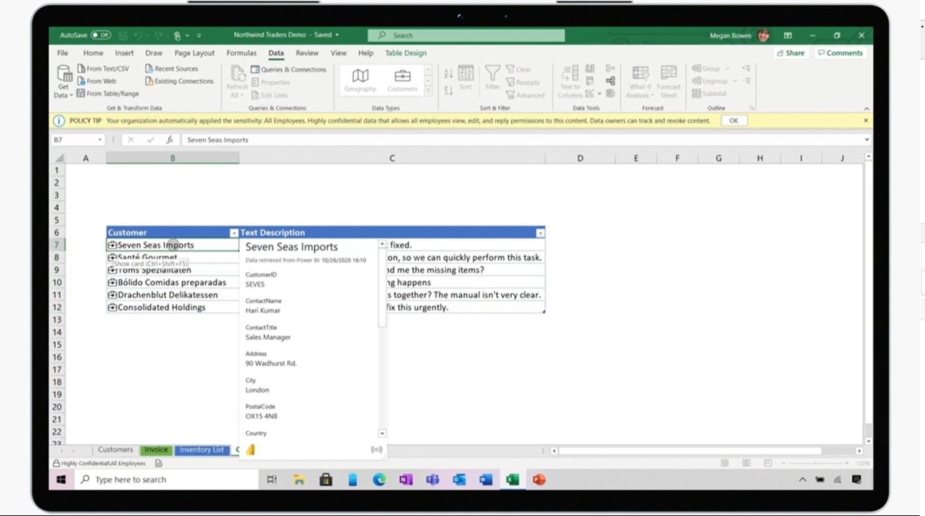Expand the Name Box dropdown
Viewport: 925px width, 516px height.
[x=100, y=140]
